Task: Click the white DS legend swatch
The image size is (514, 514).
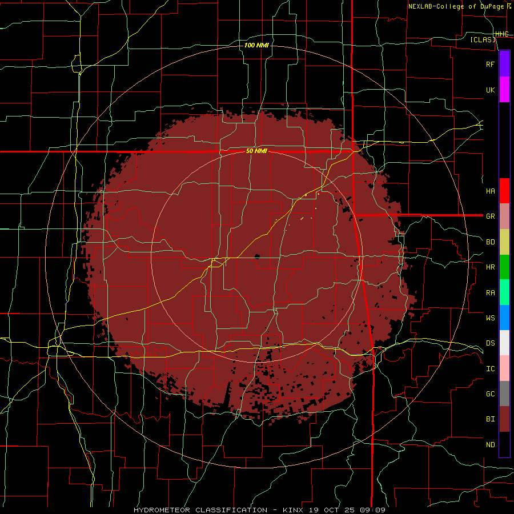Action: tap(504, 343)
